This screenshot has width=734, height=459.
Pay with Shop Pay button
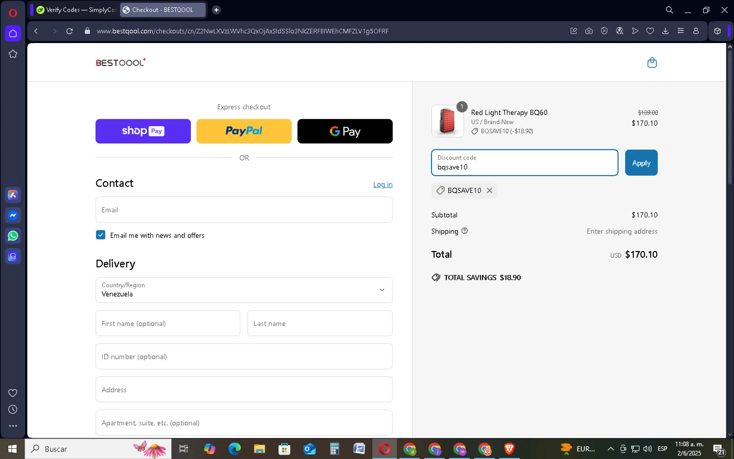(143, 131)
